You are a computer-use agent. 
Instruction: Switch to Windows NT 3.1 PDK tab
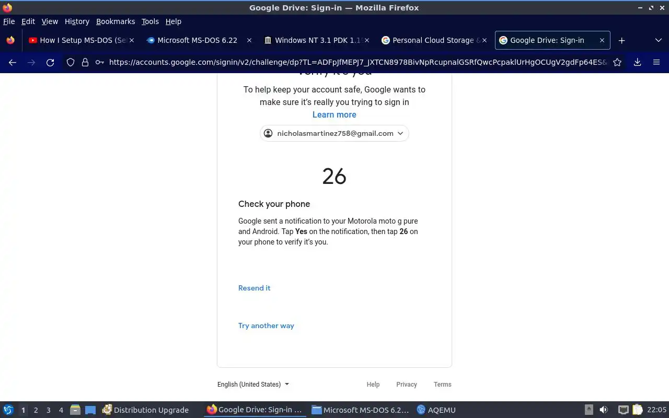(x=316, y=40)
